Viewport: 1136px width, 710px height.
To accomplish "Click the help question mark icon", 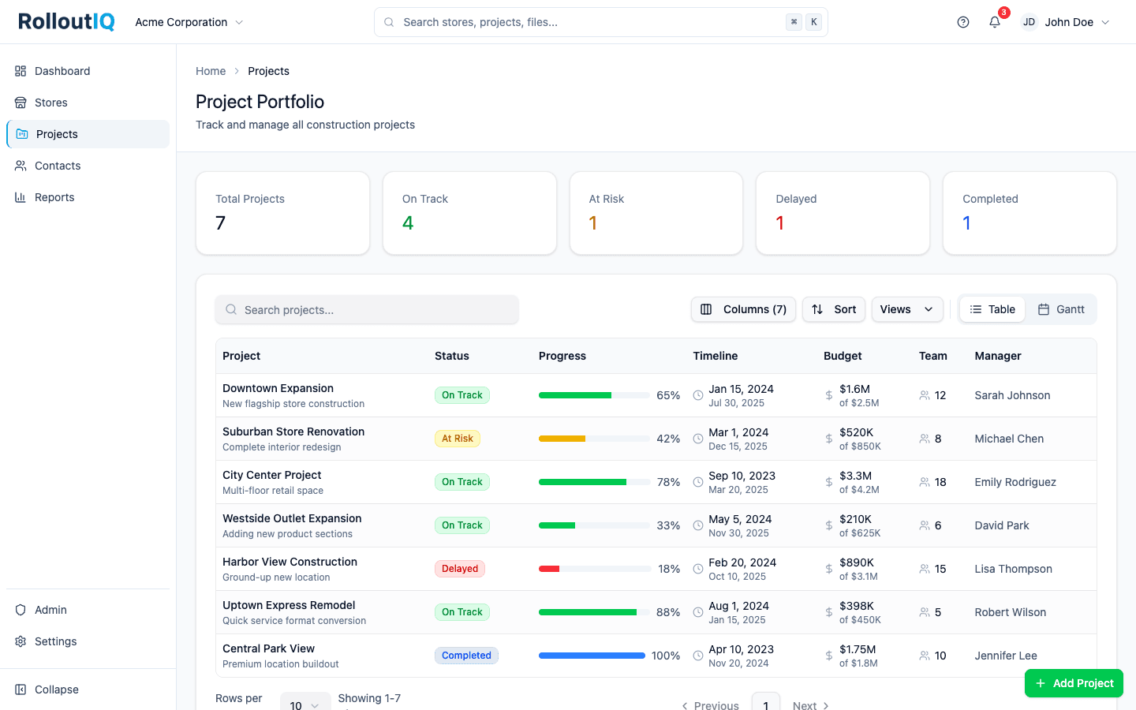I will click(x=962, y=22).
